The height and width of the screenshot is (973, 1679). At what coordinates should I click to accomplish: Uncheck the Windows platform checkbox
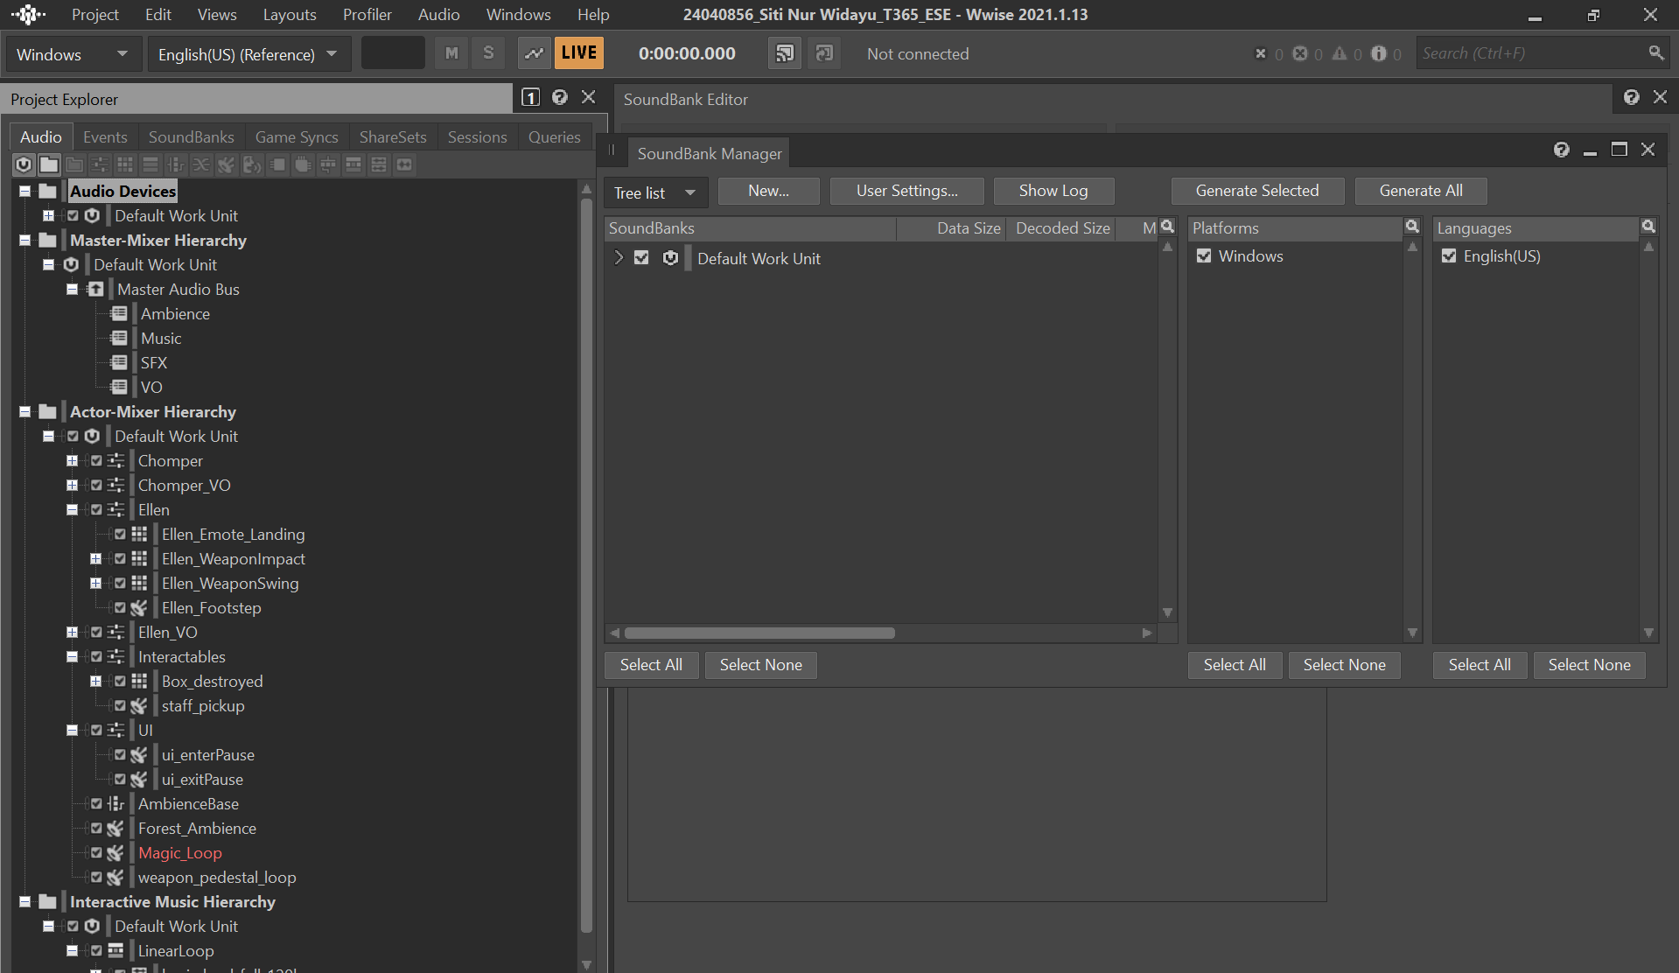point(1204,255)
